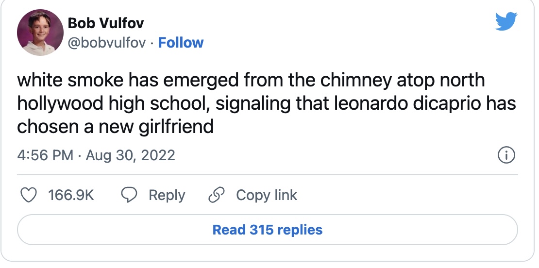This screenshot has width=539, height=268.
Task: Open Bob Vulfov's profile photo
Action: click(41, 33)
